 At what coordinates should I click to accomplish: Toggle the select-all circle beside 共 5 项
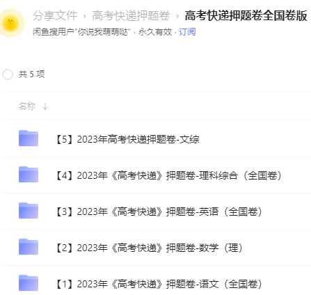pyautogui.click(x=8, y=74)
